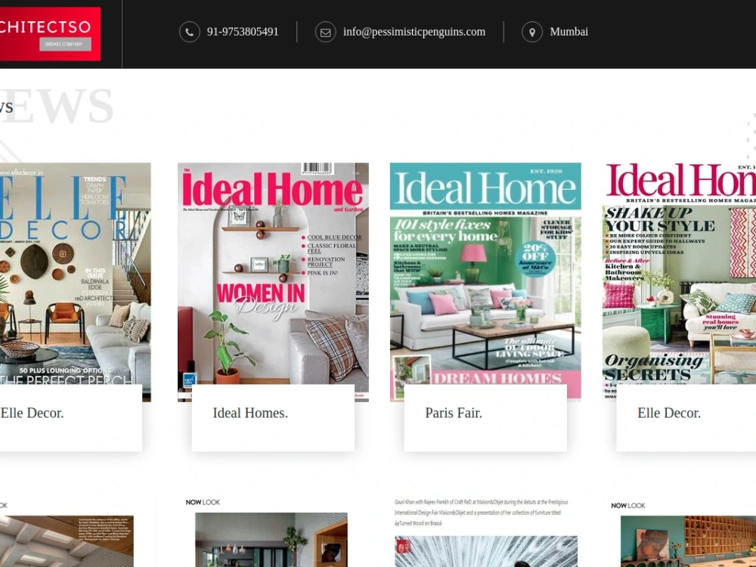This screenshot has height=567, width=756.
Task: Click the red Architectso logo
Action: pyautogui.click(x=50, y=34)
